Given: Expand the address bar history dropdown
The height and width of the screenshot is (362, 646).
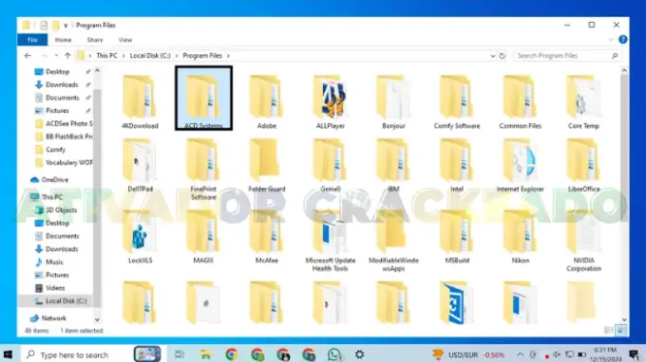Looking at the screenshot, I should pos(492,56).
